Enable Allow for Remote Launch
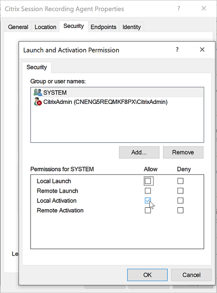This screenshot has height=293, width=217. (148, 191)
